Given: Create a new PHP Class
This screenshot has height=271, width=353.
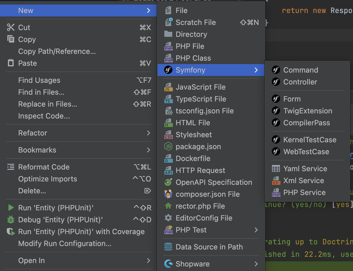Looking at the screenshot, I should 193,58.
